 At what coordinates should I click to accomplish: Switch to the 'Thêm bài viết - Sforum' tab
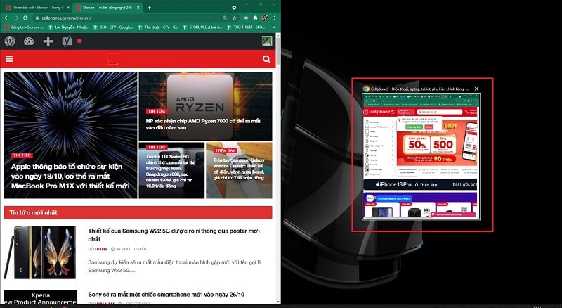(36, 8)
